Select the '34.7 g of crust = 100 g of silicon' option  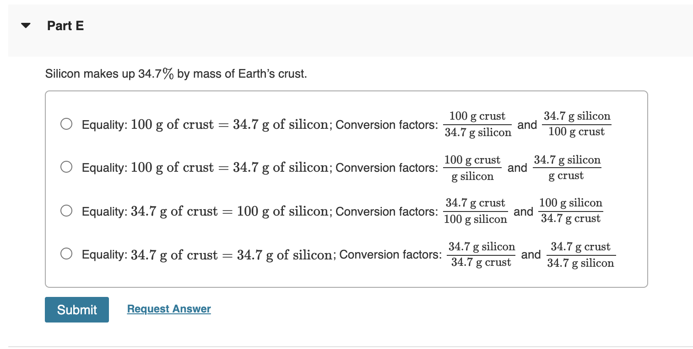pyautogui.click(x=66, y=211)
